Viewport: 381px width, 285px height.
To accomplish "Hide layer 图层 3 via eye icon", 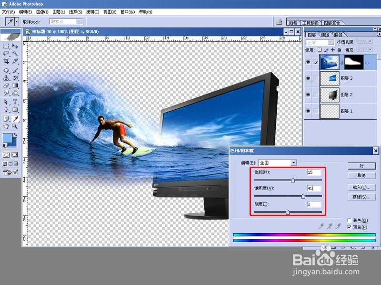I will click(x=308, y=78).
